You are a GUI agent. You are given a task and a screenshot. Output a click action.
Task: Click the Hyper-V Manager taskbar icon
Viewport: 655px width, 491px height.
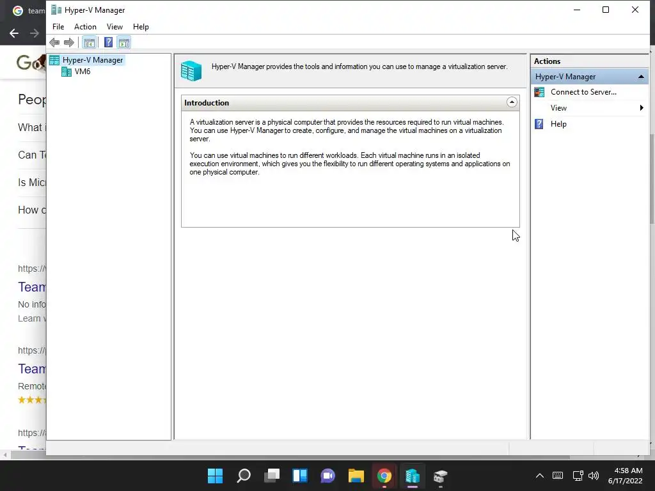(413, 476)
